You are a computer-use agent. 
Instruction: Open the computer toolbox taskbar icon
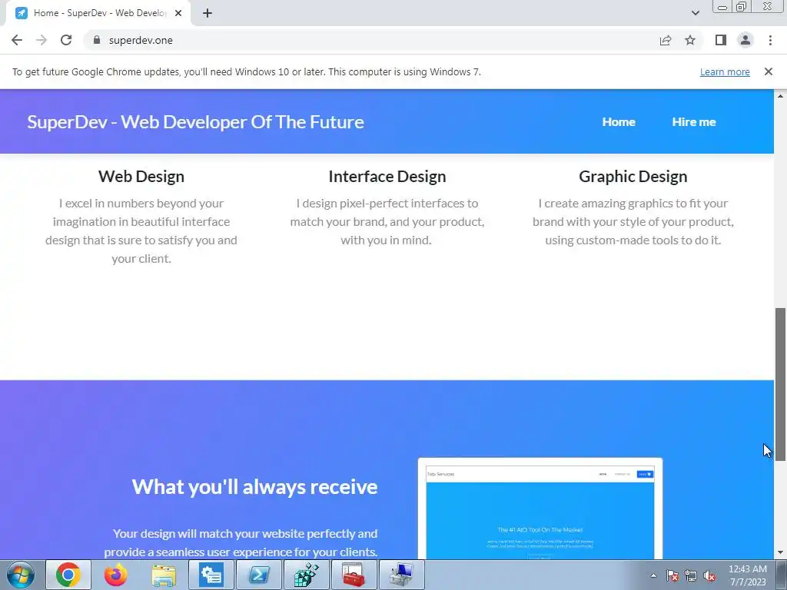401,575
